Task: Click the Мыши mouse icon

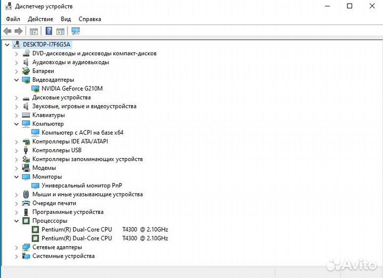Action: (26, 194)
